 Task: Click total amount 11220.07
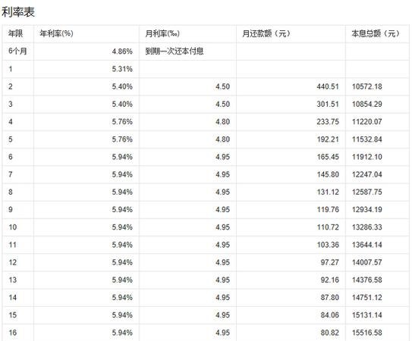pos(367,122)
